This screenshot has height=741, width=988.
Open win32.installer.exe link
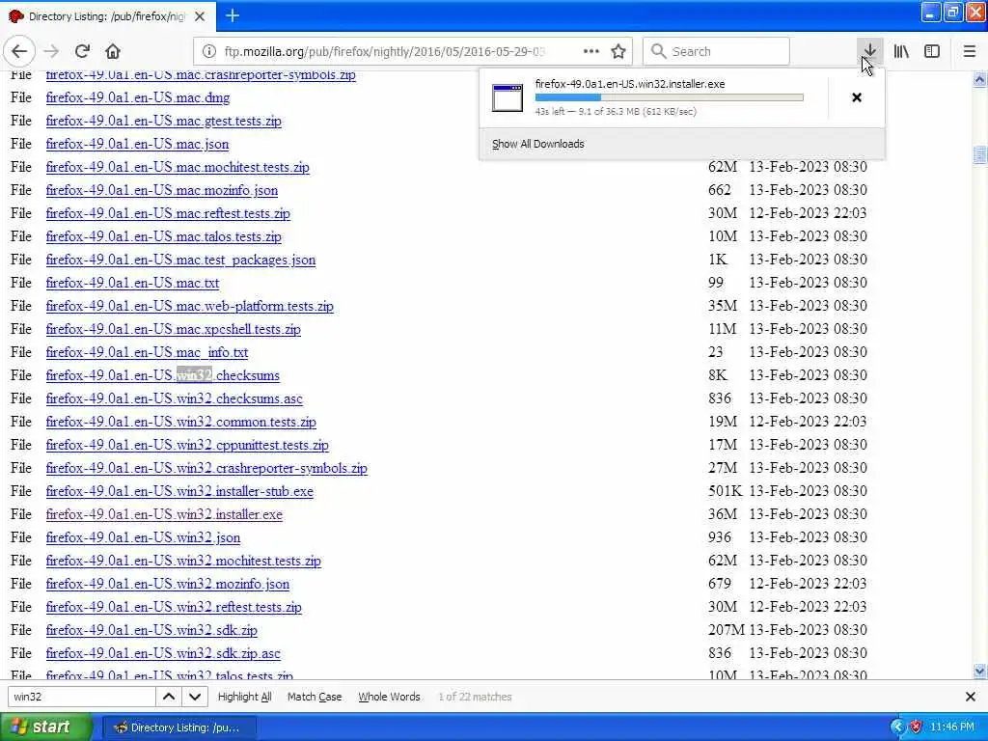(164, 515)
